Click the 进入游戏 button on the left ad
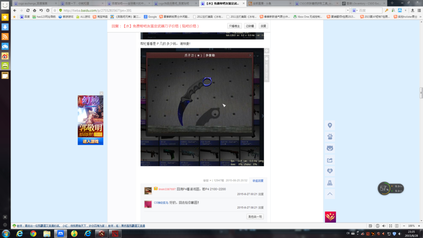The width and height of the screenshot is (423, 238). pyautogui.click(x=91, y=142)
